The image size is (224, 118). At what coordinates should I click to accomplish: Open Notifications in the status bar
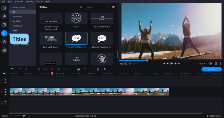pos(214,116)
